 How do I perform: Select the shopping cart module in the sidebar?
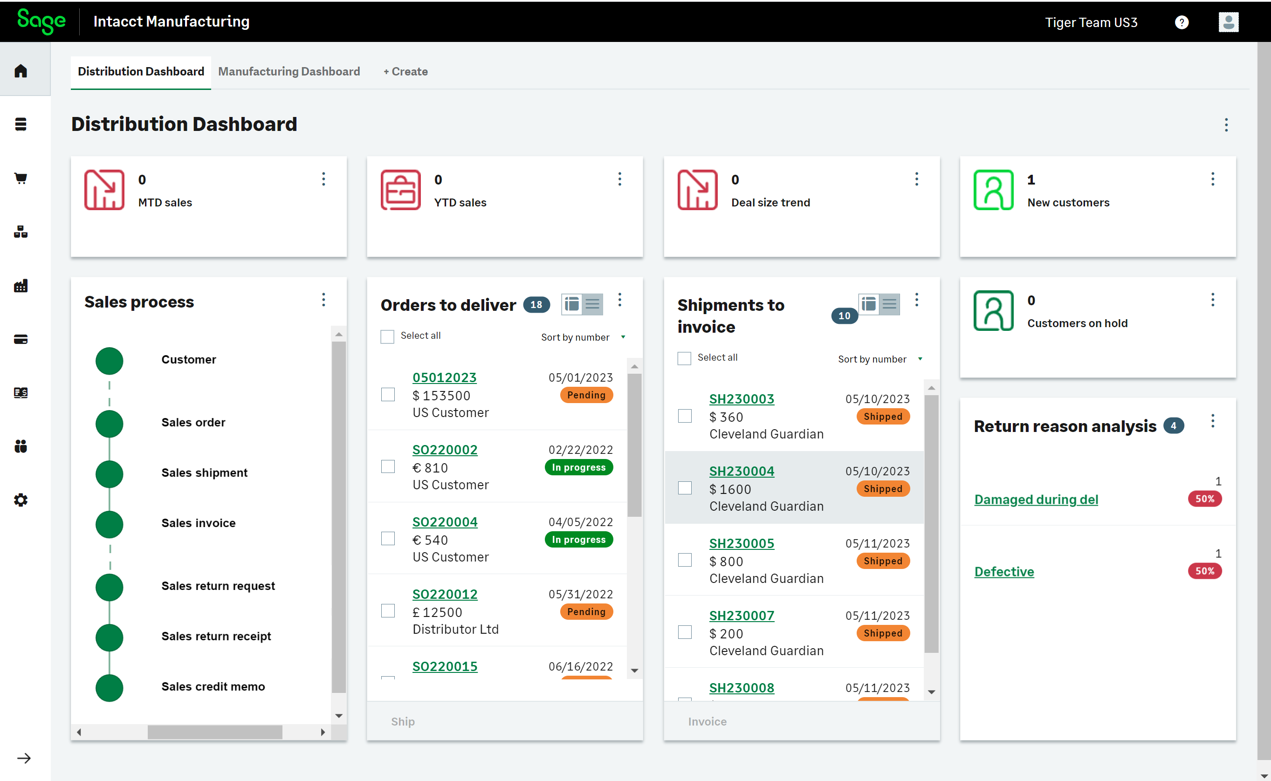[x=21, y=178]
